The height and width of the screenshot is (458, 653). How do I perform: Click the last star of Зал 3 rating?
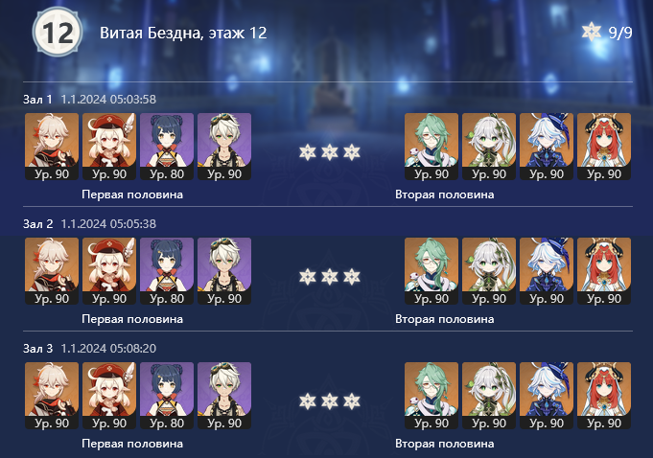tap(352, 401)
